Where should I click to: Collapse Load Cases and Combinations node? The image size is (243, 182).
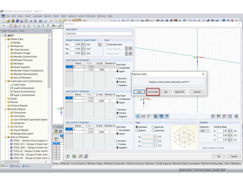tap(5, 81)
